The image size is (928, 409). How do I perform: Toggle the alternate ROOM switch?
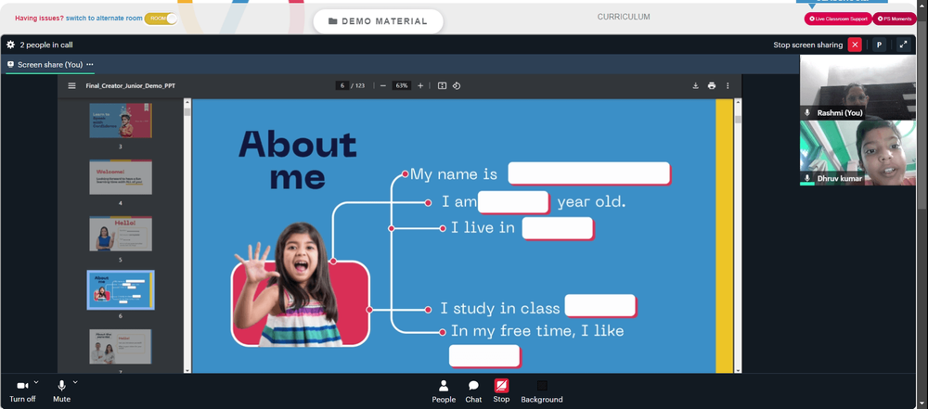(x=161, y=19)
